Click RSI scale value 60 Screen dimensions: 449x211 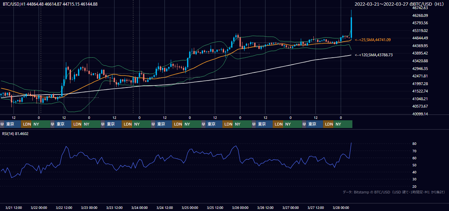(x=415, y=158)
